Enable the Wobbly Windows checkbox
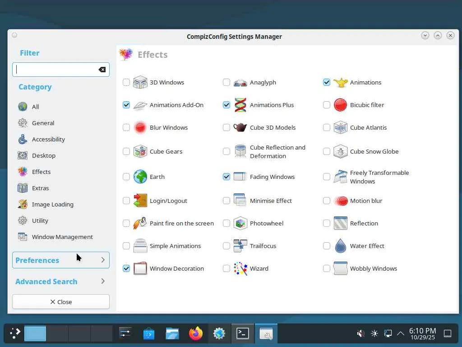Viewport: 462px width, 347px height. coord(327,268)
